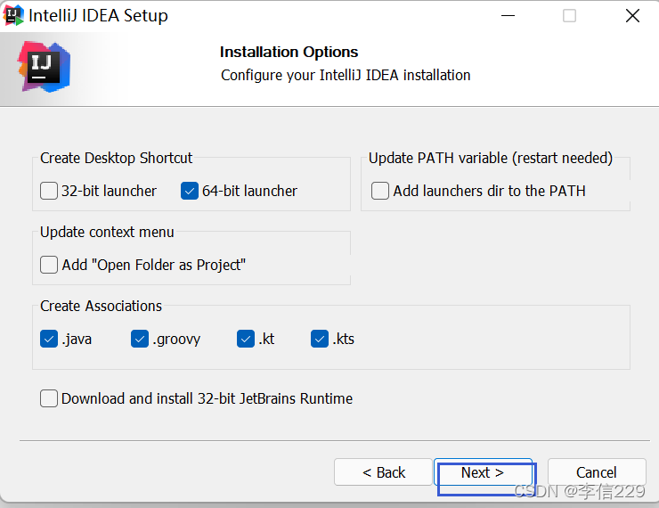The height and width of the screenshot is (508, 659).
Task: Click the Configure your IntelliJ IDEA installation text
Action: click(346, 75)
